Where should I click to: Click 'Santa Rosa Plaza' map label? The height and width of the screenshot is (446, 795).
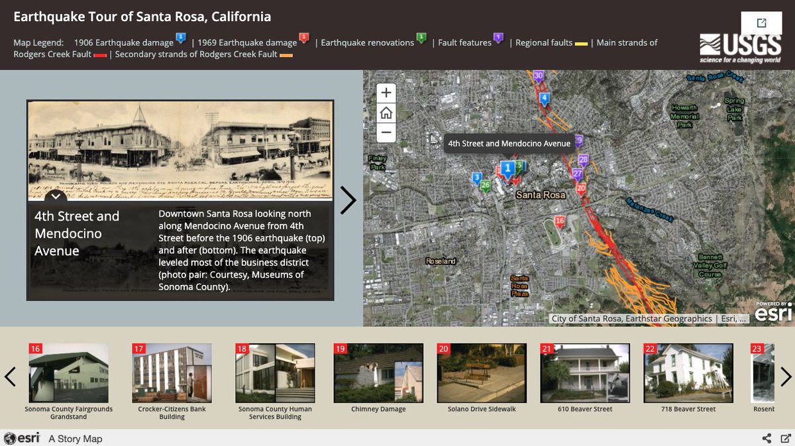(519, 286)
